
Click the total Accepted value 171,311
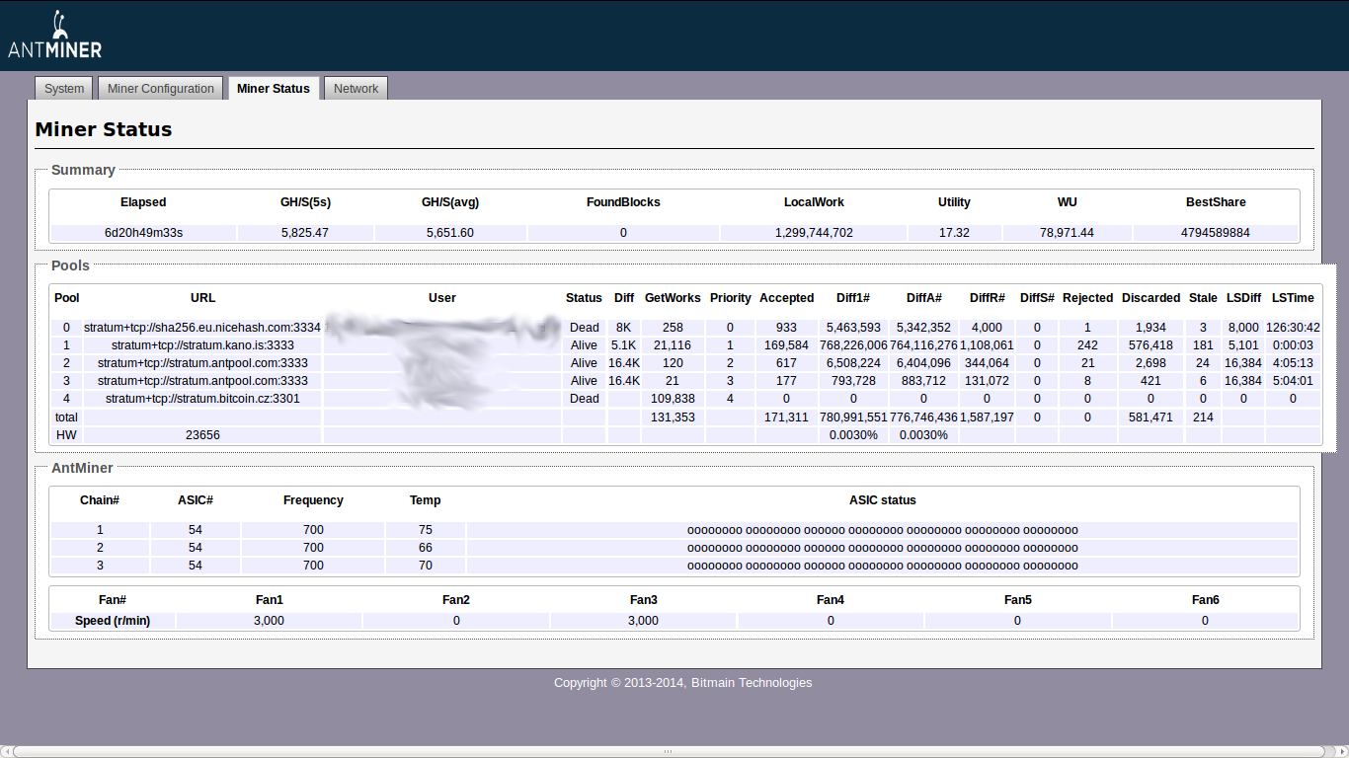point(786,417)
